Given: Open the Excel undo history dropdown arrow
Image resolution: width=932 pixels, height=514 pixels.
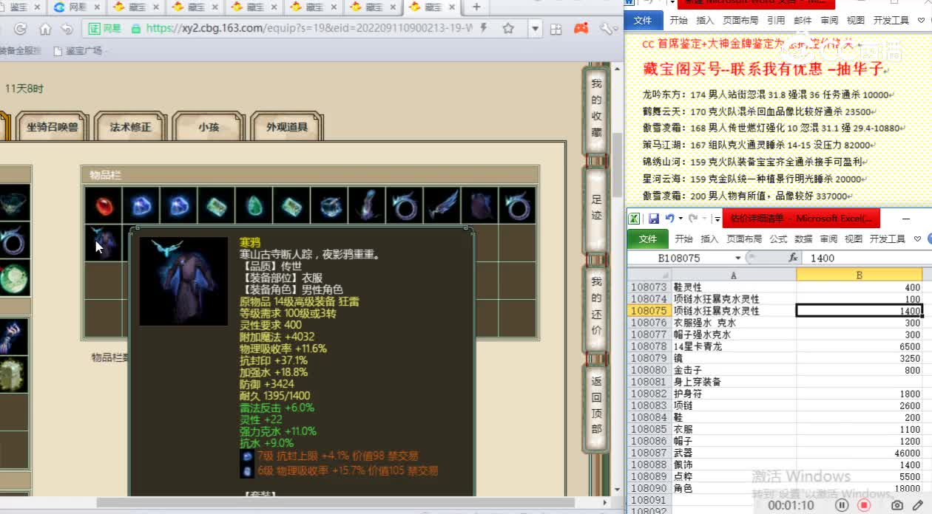Looking at the screenshot, I should click(679, 219).
